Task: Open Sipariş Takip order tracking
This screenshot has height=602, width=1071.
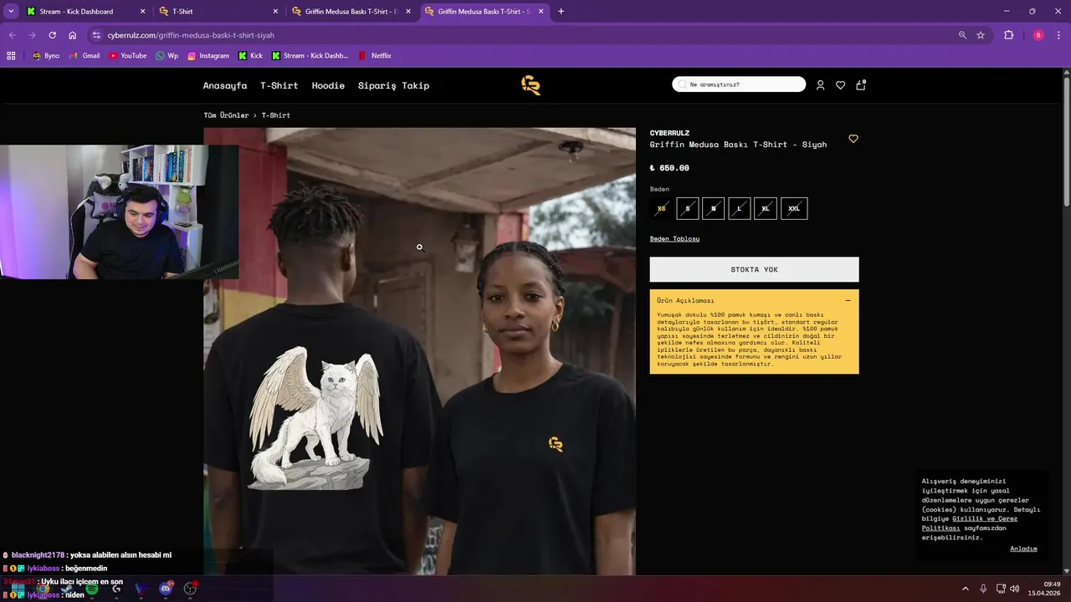Action: 393,85
